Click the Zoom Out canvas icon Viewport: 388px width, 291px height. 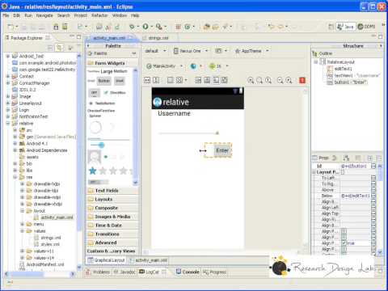pyautogui.click(x=280, y=80)
